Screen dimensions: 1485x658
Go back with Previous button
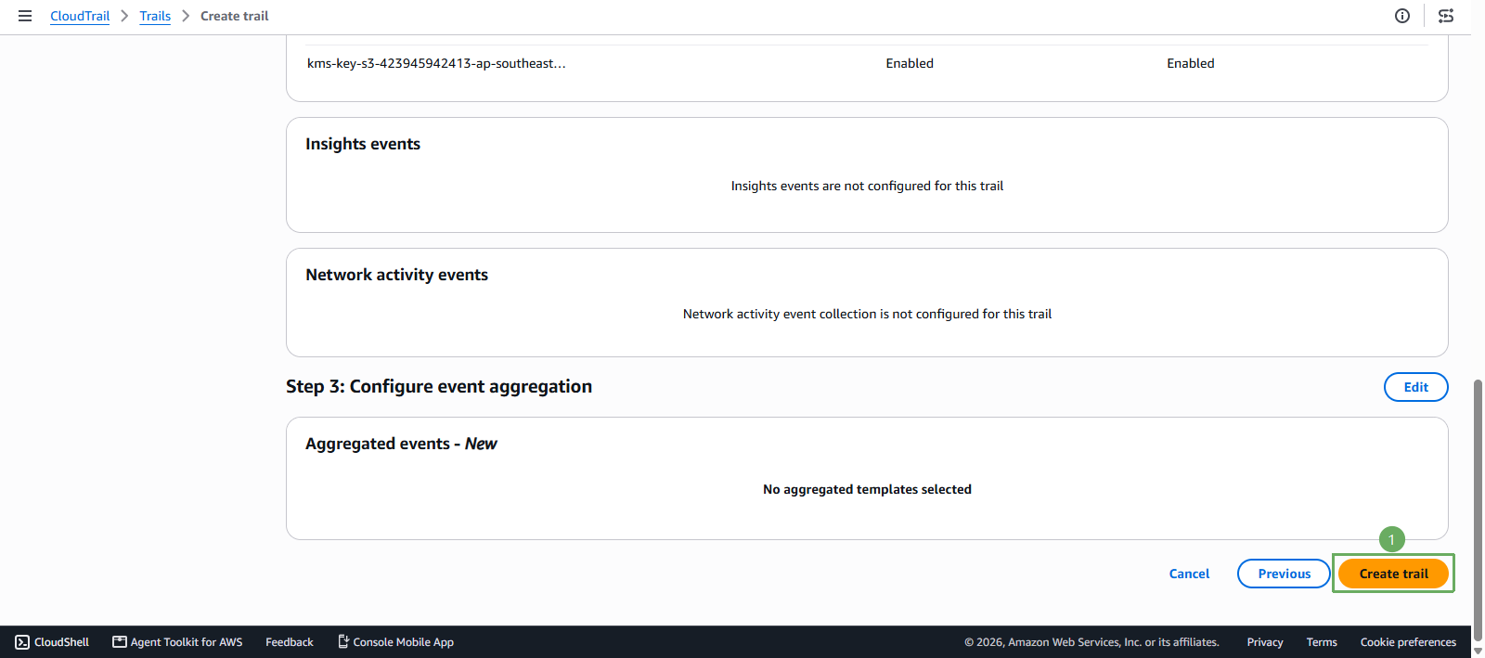1284,574
